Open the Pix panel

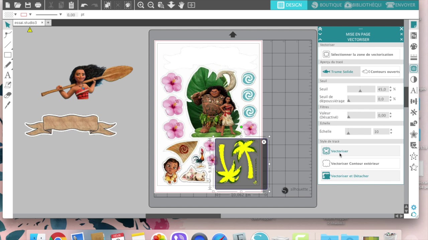[x=414, y=36]
